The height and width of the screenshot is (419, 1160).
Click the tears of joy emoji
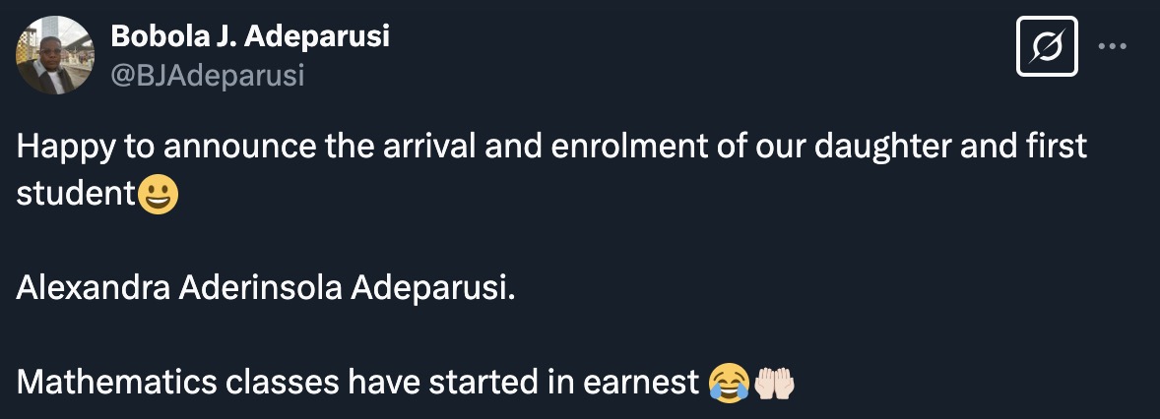[727, 382]
